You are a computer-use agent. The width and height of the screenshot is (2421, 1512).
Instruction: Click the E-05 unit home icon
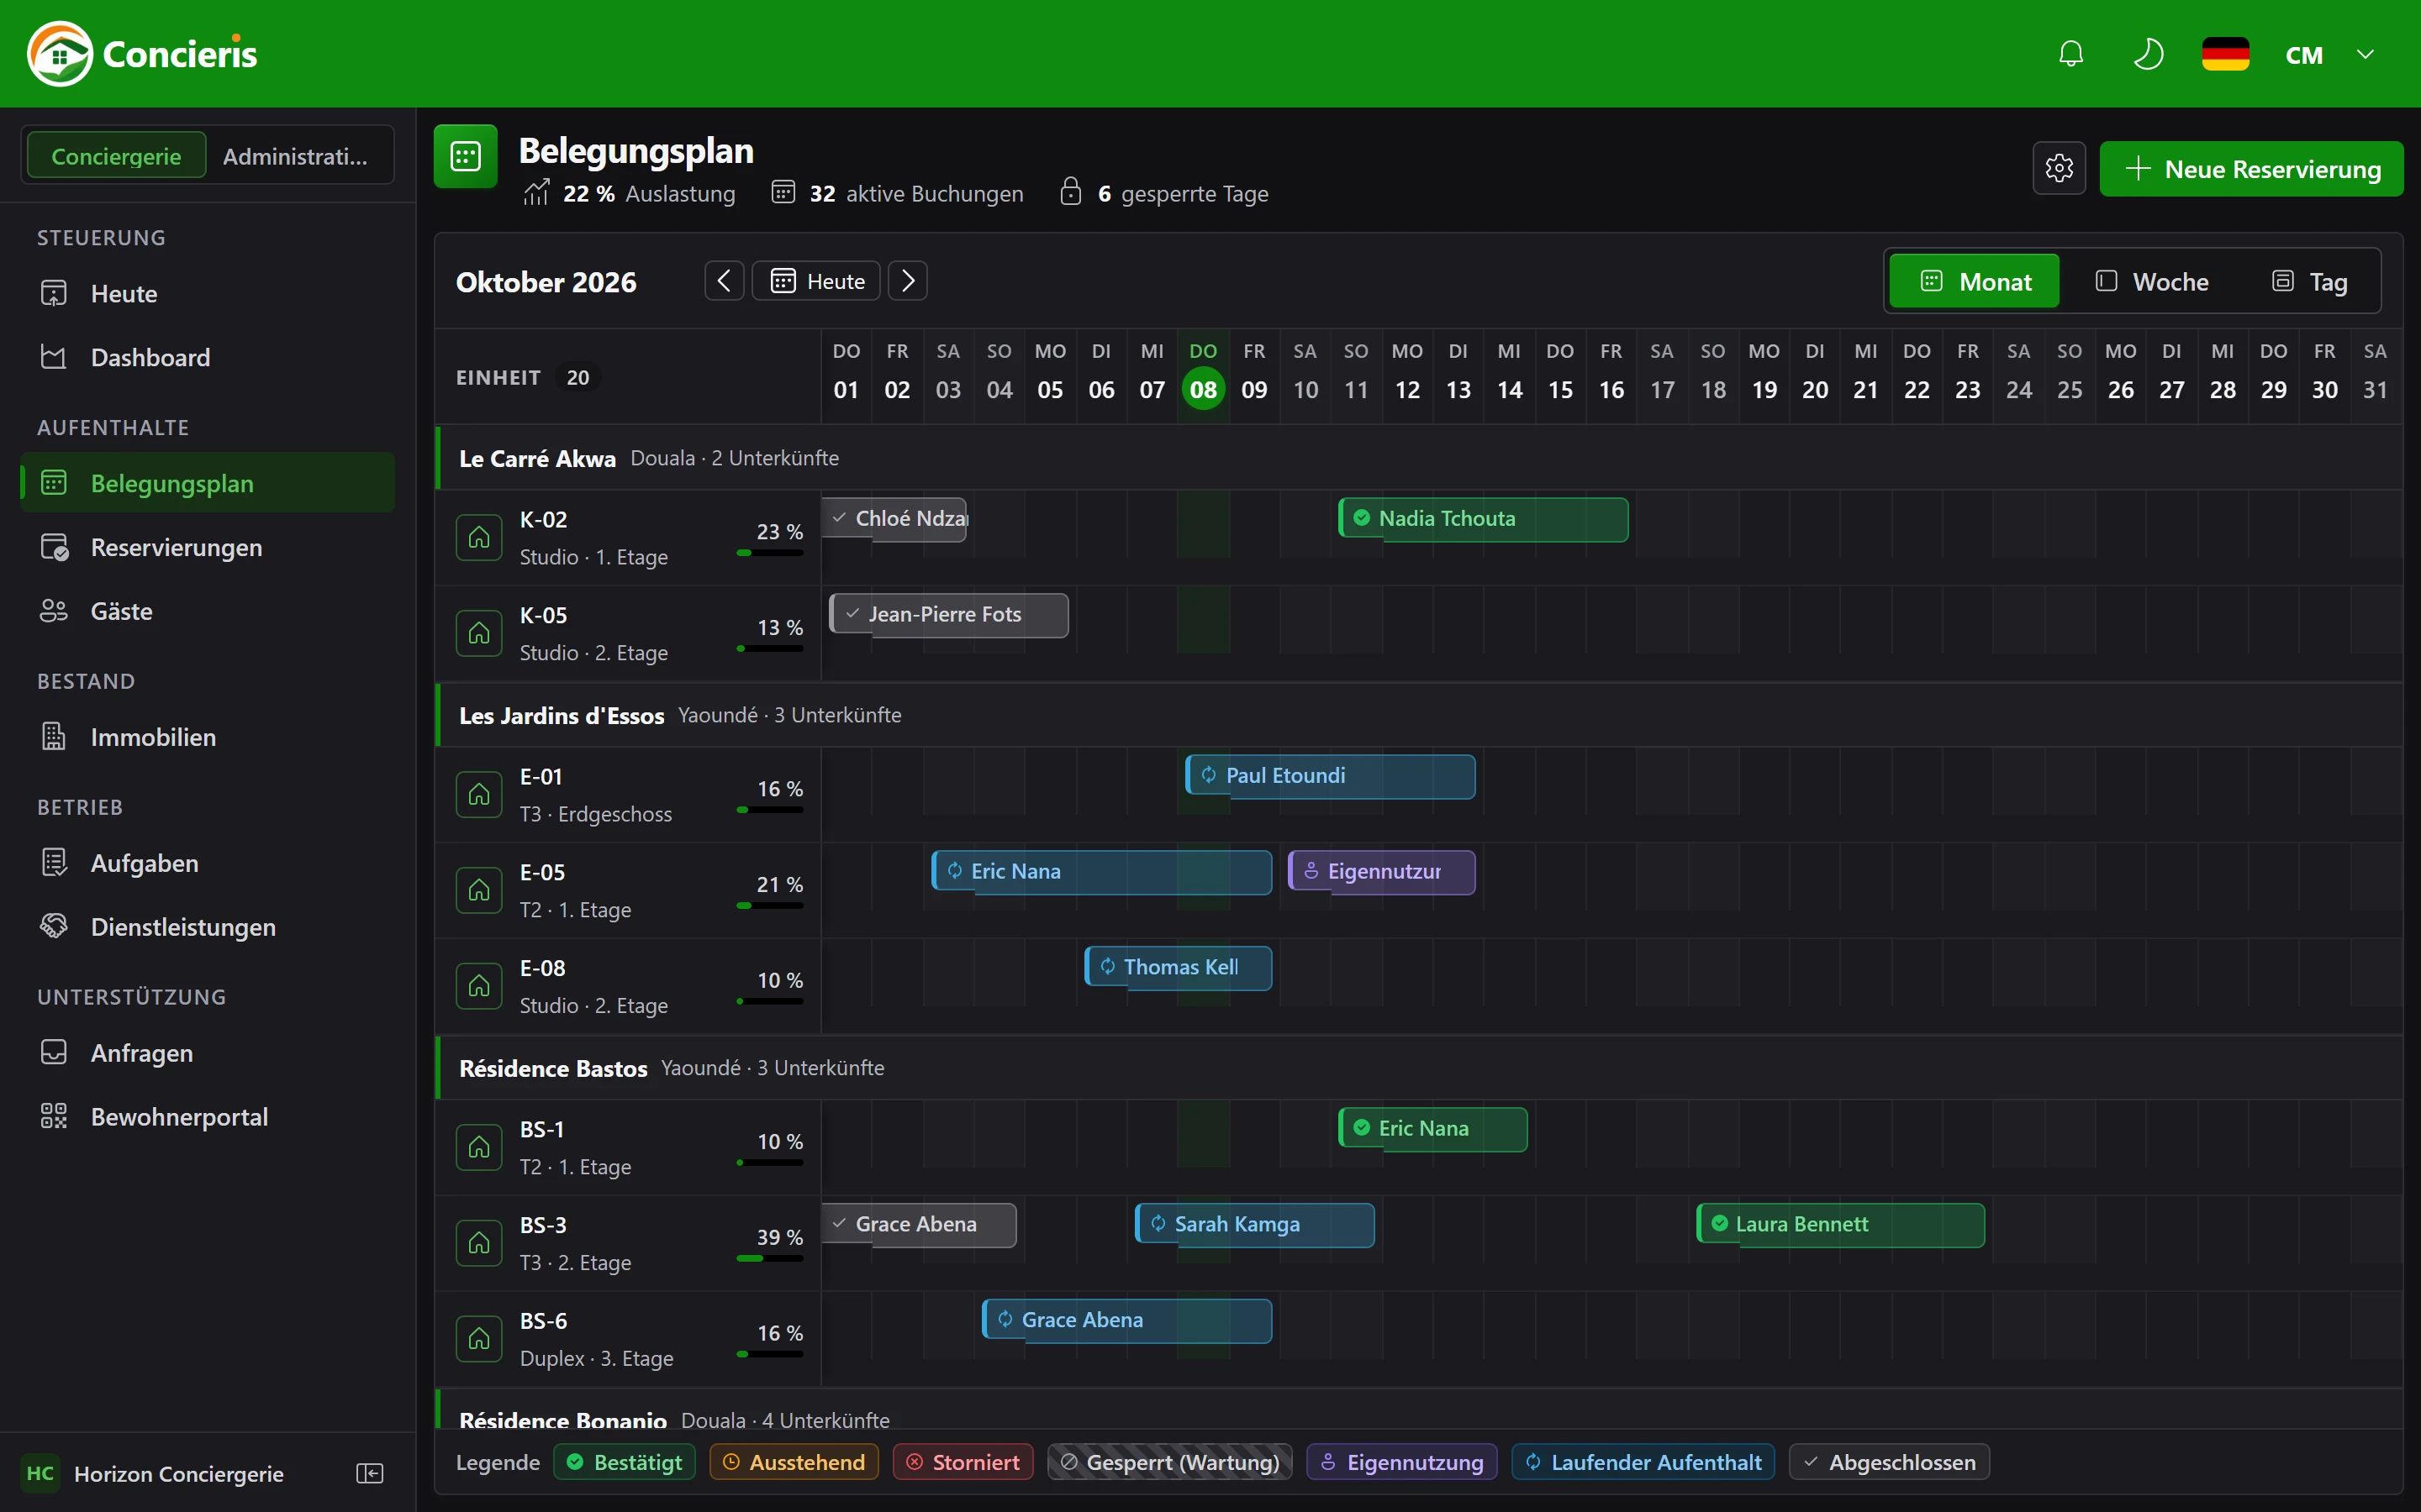click(x=479, y=890)
